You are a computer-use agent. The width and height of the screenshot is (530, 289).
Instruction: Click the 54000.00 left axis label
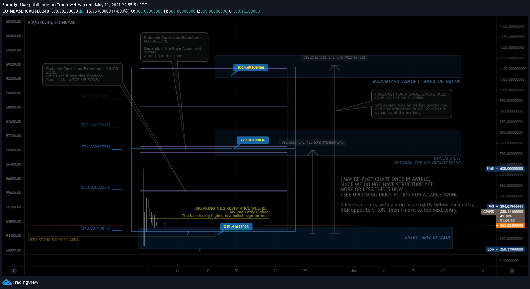tap(14, 250)
